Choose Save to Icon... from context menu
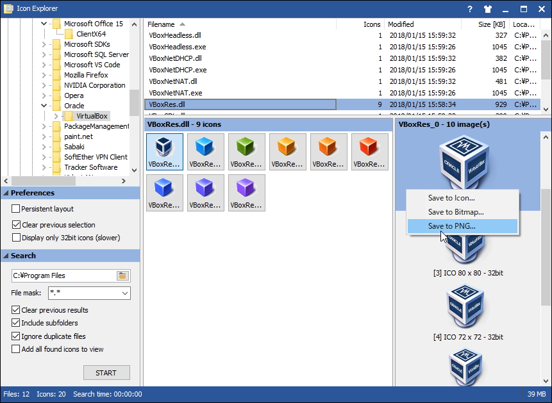 463,198
